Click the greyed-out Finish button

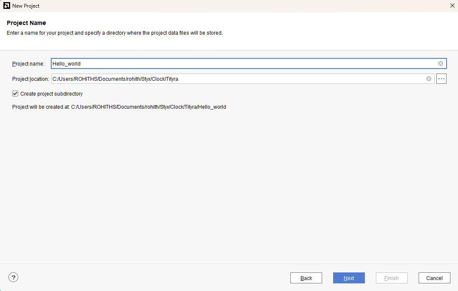coord(392,278)
